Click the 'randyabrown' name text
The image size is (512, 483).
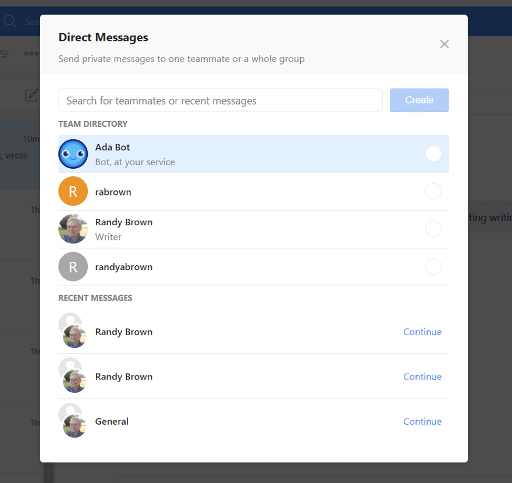click(124, 267)
